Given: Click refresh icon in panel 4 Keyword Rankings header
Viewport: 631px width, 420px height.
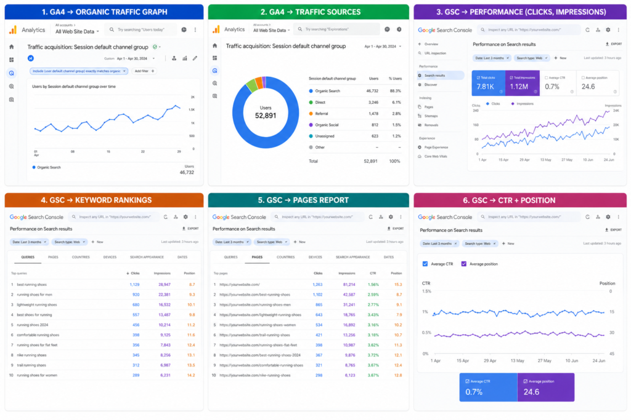Looking at the screenshot, I should click(x=165, y=217).
